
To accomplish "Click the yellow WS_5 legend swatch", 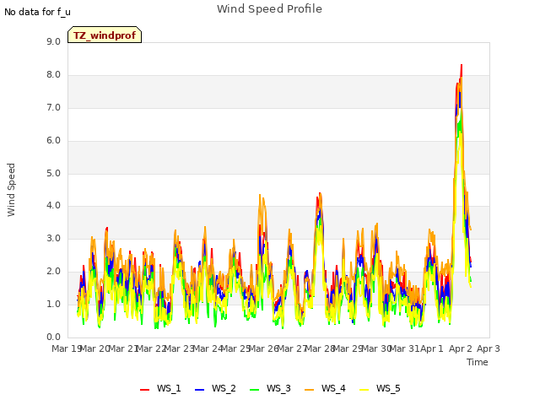I will pyautogui.click(x=364, y=390).
